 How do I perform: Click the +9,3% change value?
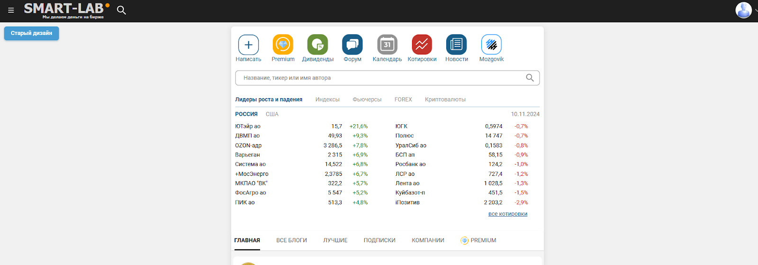click(x=360, y=136)
